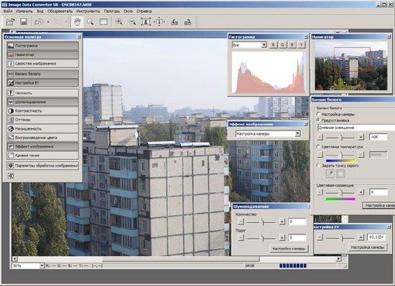Open Дневное освещение preset dropdown
The height and width of the screenshot is (286, 395).
coord(356,128)
